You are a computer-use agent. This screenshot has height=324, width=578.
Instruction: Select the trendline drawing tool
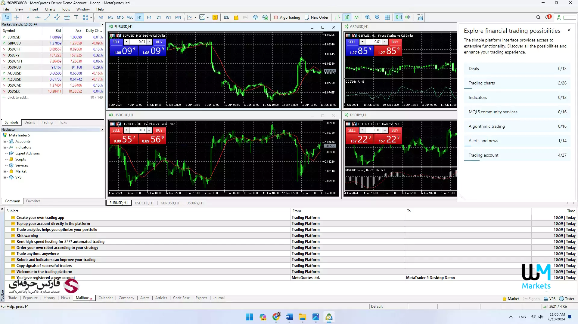(x=47, y=17)
